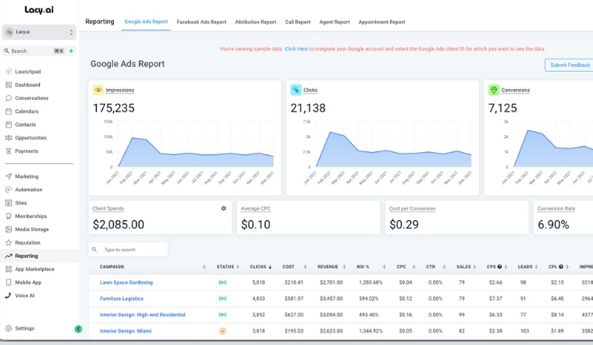This screenshot has width=593, height=345.
Task: Click the Impressions card title
Action: pos(119,90)
